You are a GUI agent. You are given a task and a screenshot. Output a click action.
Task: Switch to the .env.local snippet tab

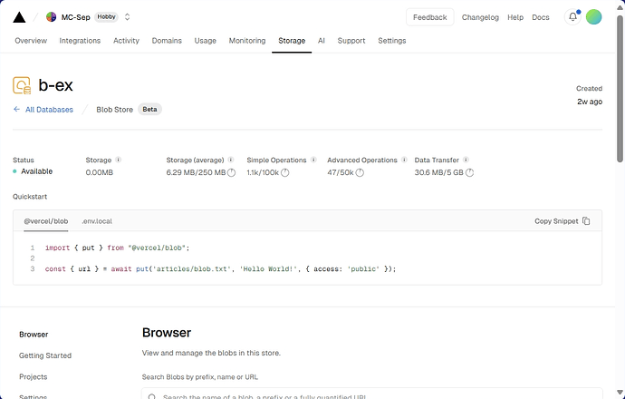coord(97,221)
